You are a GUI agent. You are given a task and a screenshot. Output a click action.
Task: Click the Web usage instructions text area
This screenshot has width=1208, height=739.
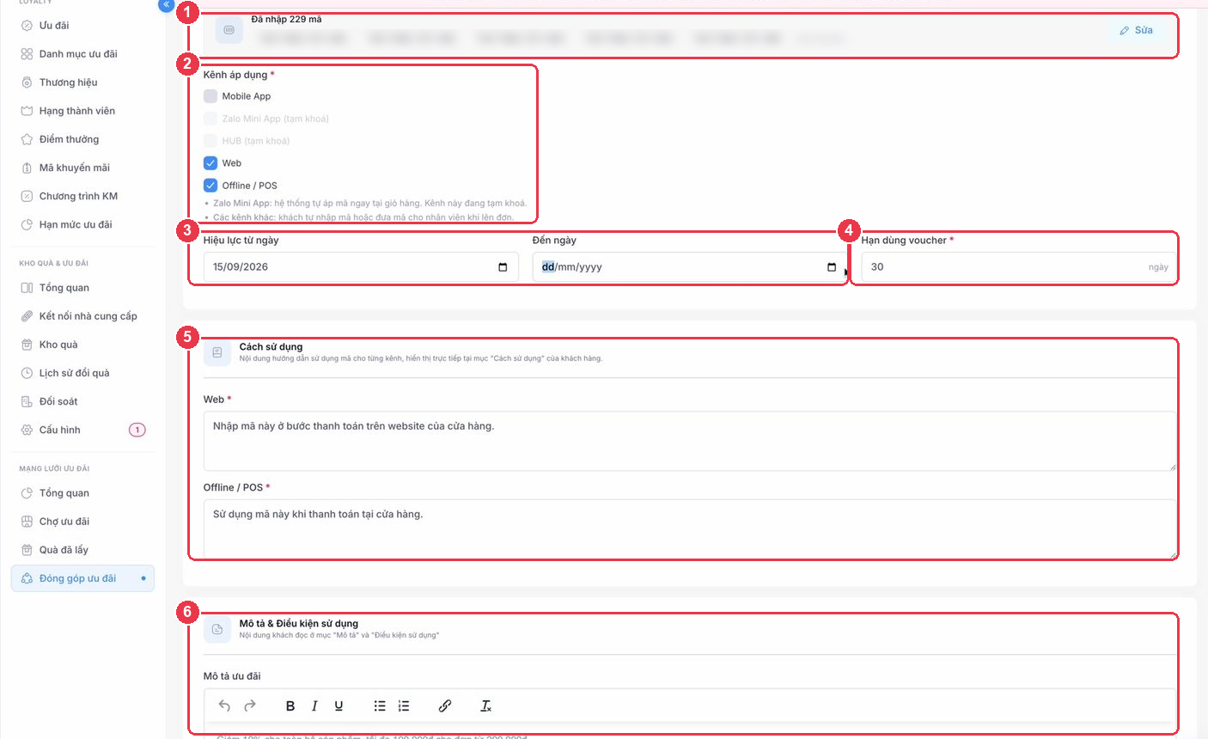pyautogui.click(x=690, y=441)
